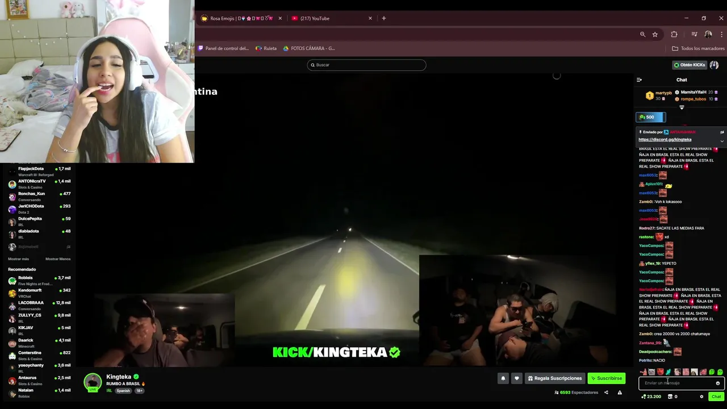Click the Spanish language tag

click(x=123, y=391)
